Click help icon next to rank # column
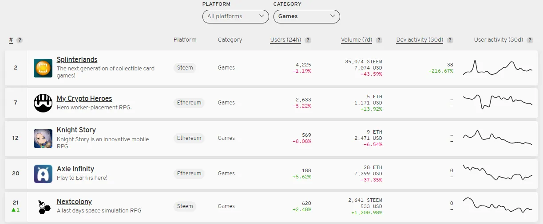 [20, 40]
